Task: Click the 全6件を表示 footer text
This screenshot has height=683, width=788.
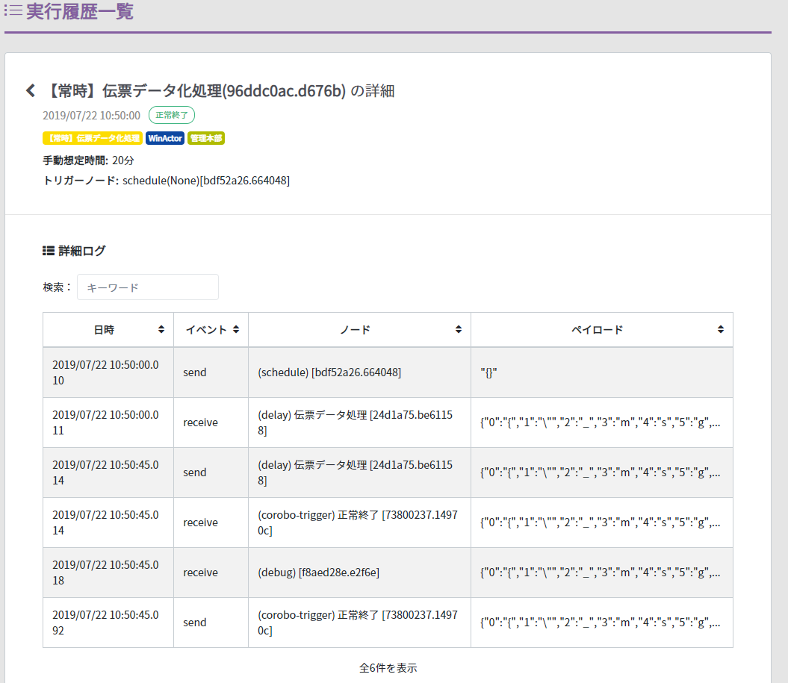Action: click(388, 668)
